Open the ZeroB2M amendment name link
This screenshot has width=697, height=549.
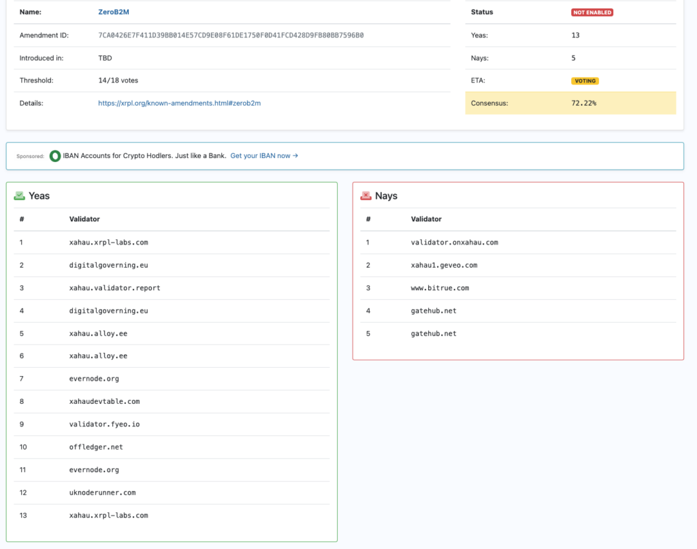coord(113,12)
